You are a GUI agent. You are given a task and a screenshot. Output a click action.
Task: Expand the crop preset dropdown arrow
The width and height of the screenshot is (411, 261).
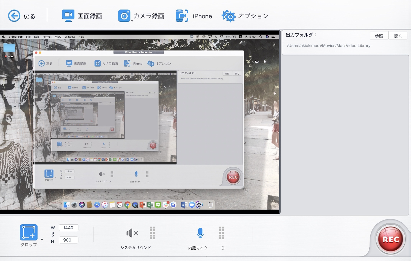tap(42, 240)
